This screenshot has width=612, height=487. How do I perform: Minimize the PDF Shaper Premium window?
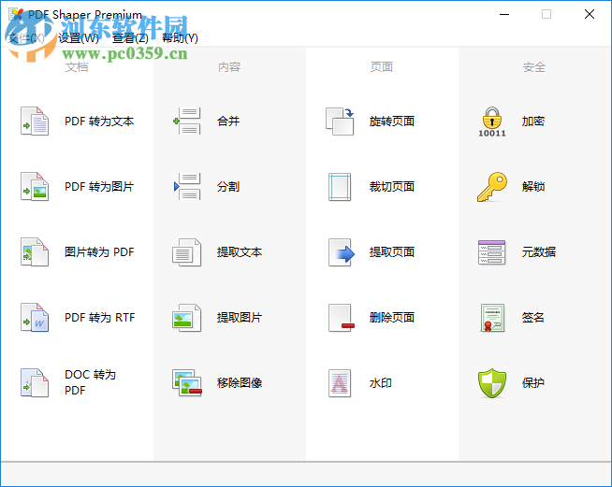(x=504, y=14)
